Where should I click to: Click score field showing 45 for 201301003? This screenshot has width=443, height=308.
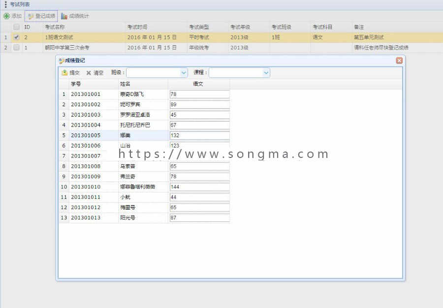199,115
